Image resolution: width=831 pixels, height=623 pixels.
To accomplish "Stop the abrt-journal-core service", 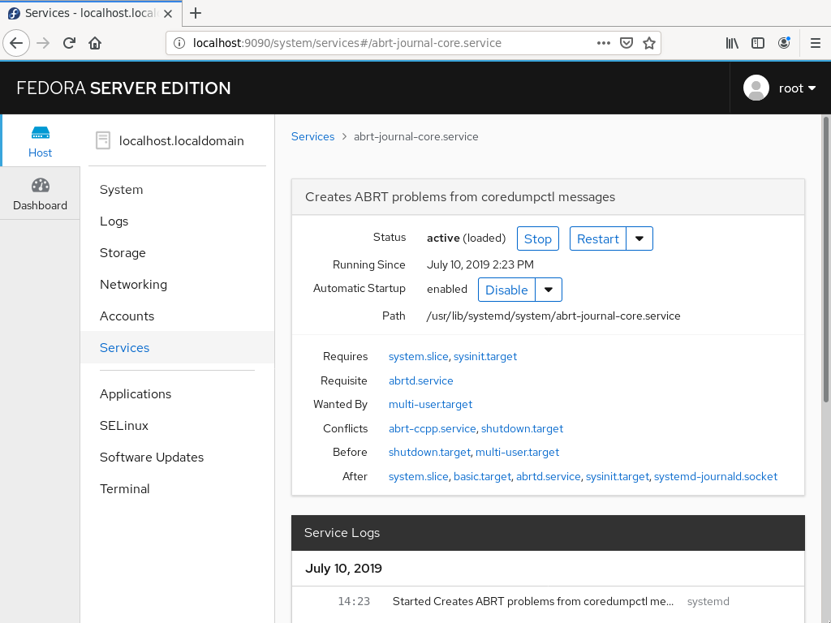I will point(538,239).
